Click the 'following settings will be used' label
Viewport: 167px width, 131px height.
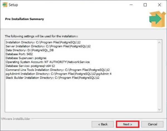[x=41, y=36]
